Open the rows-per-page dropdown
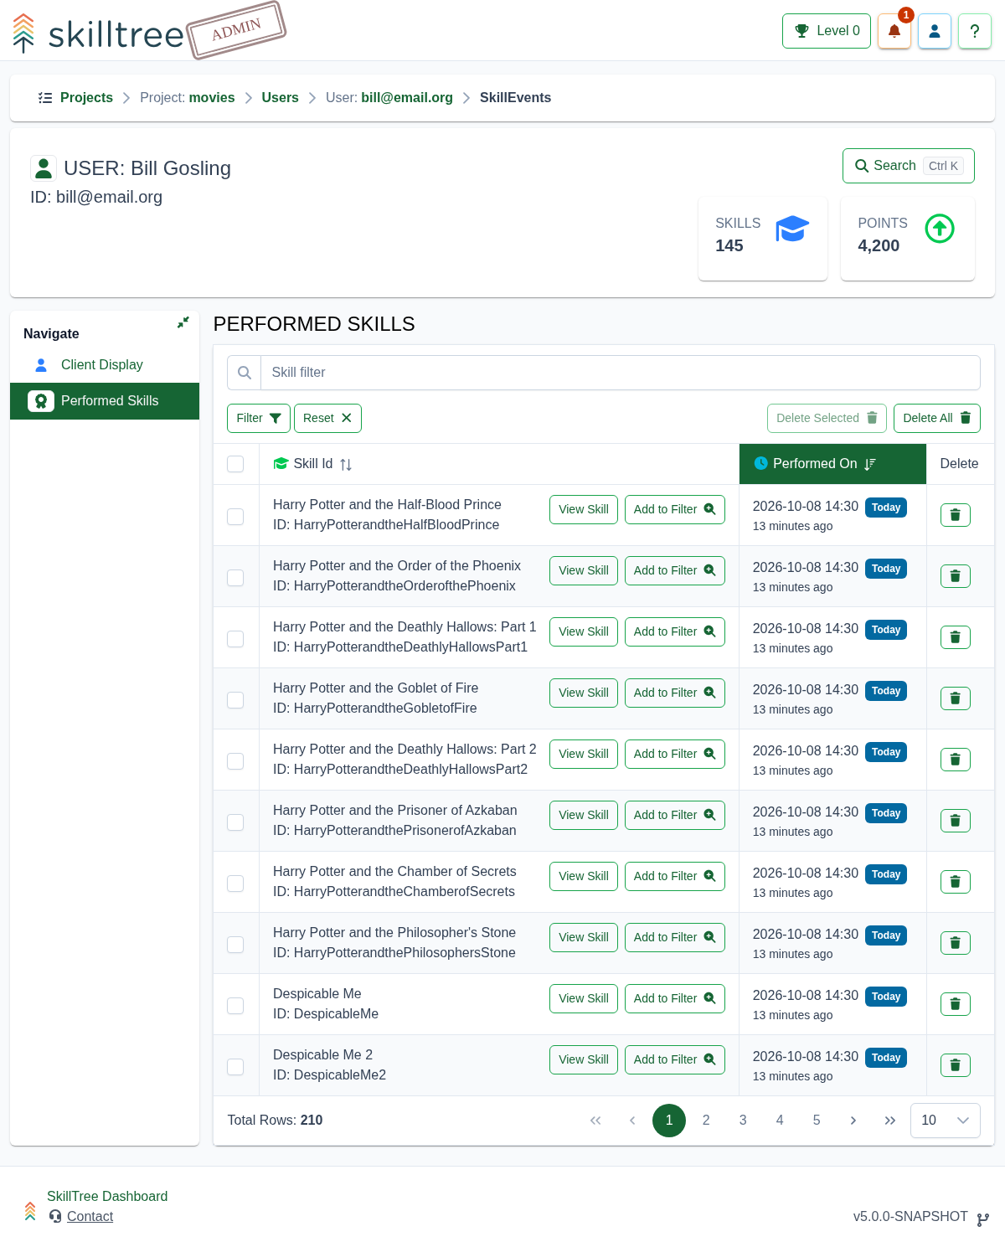Screen dimensions: 1005x1247 click(x=946, y=1121)
